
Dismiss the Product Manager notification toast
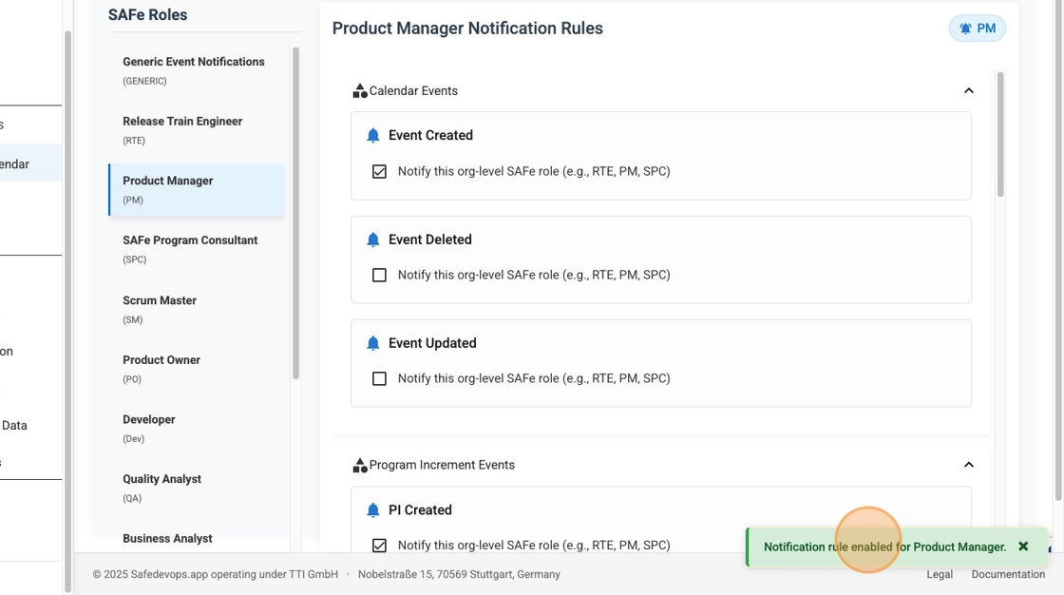[1023, 546]
